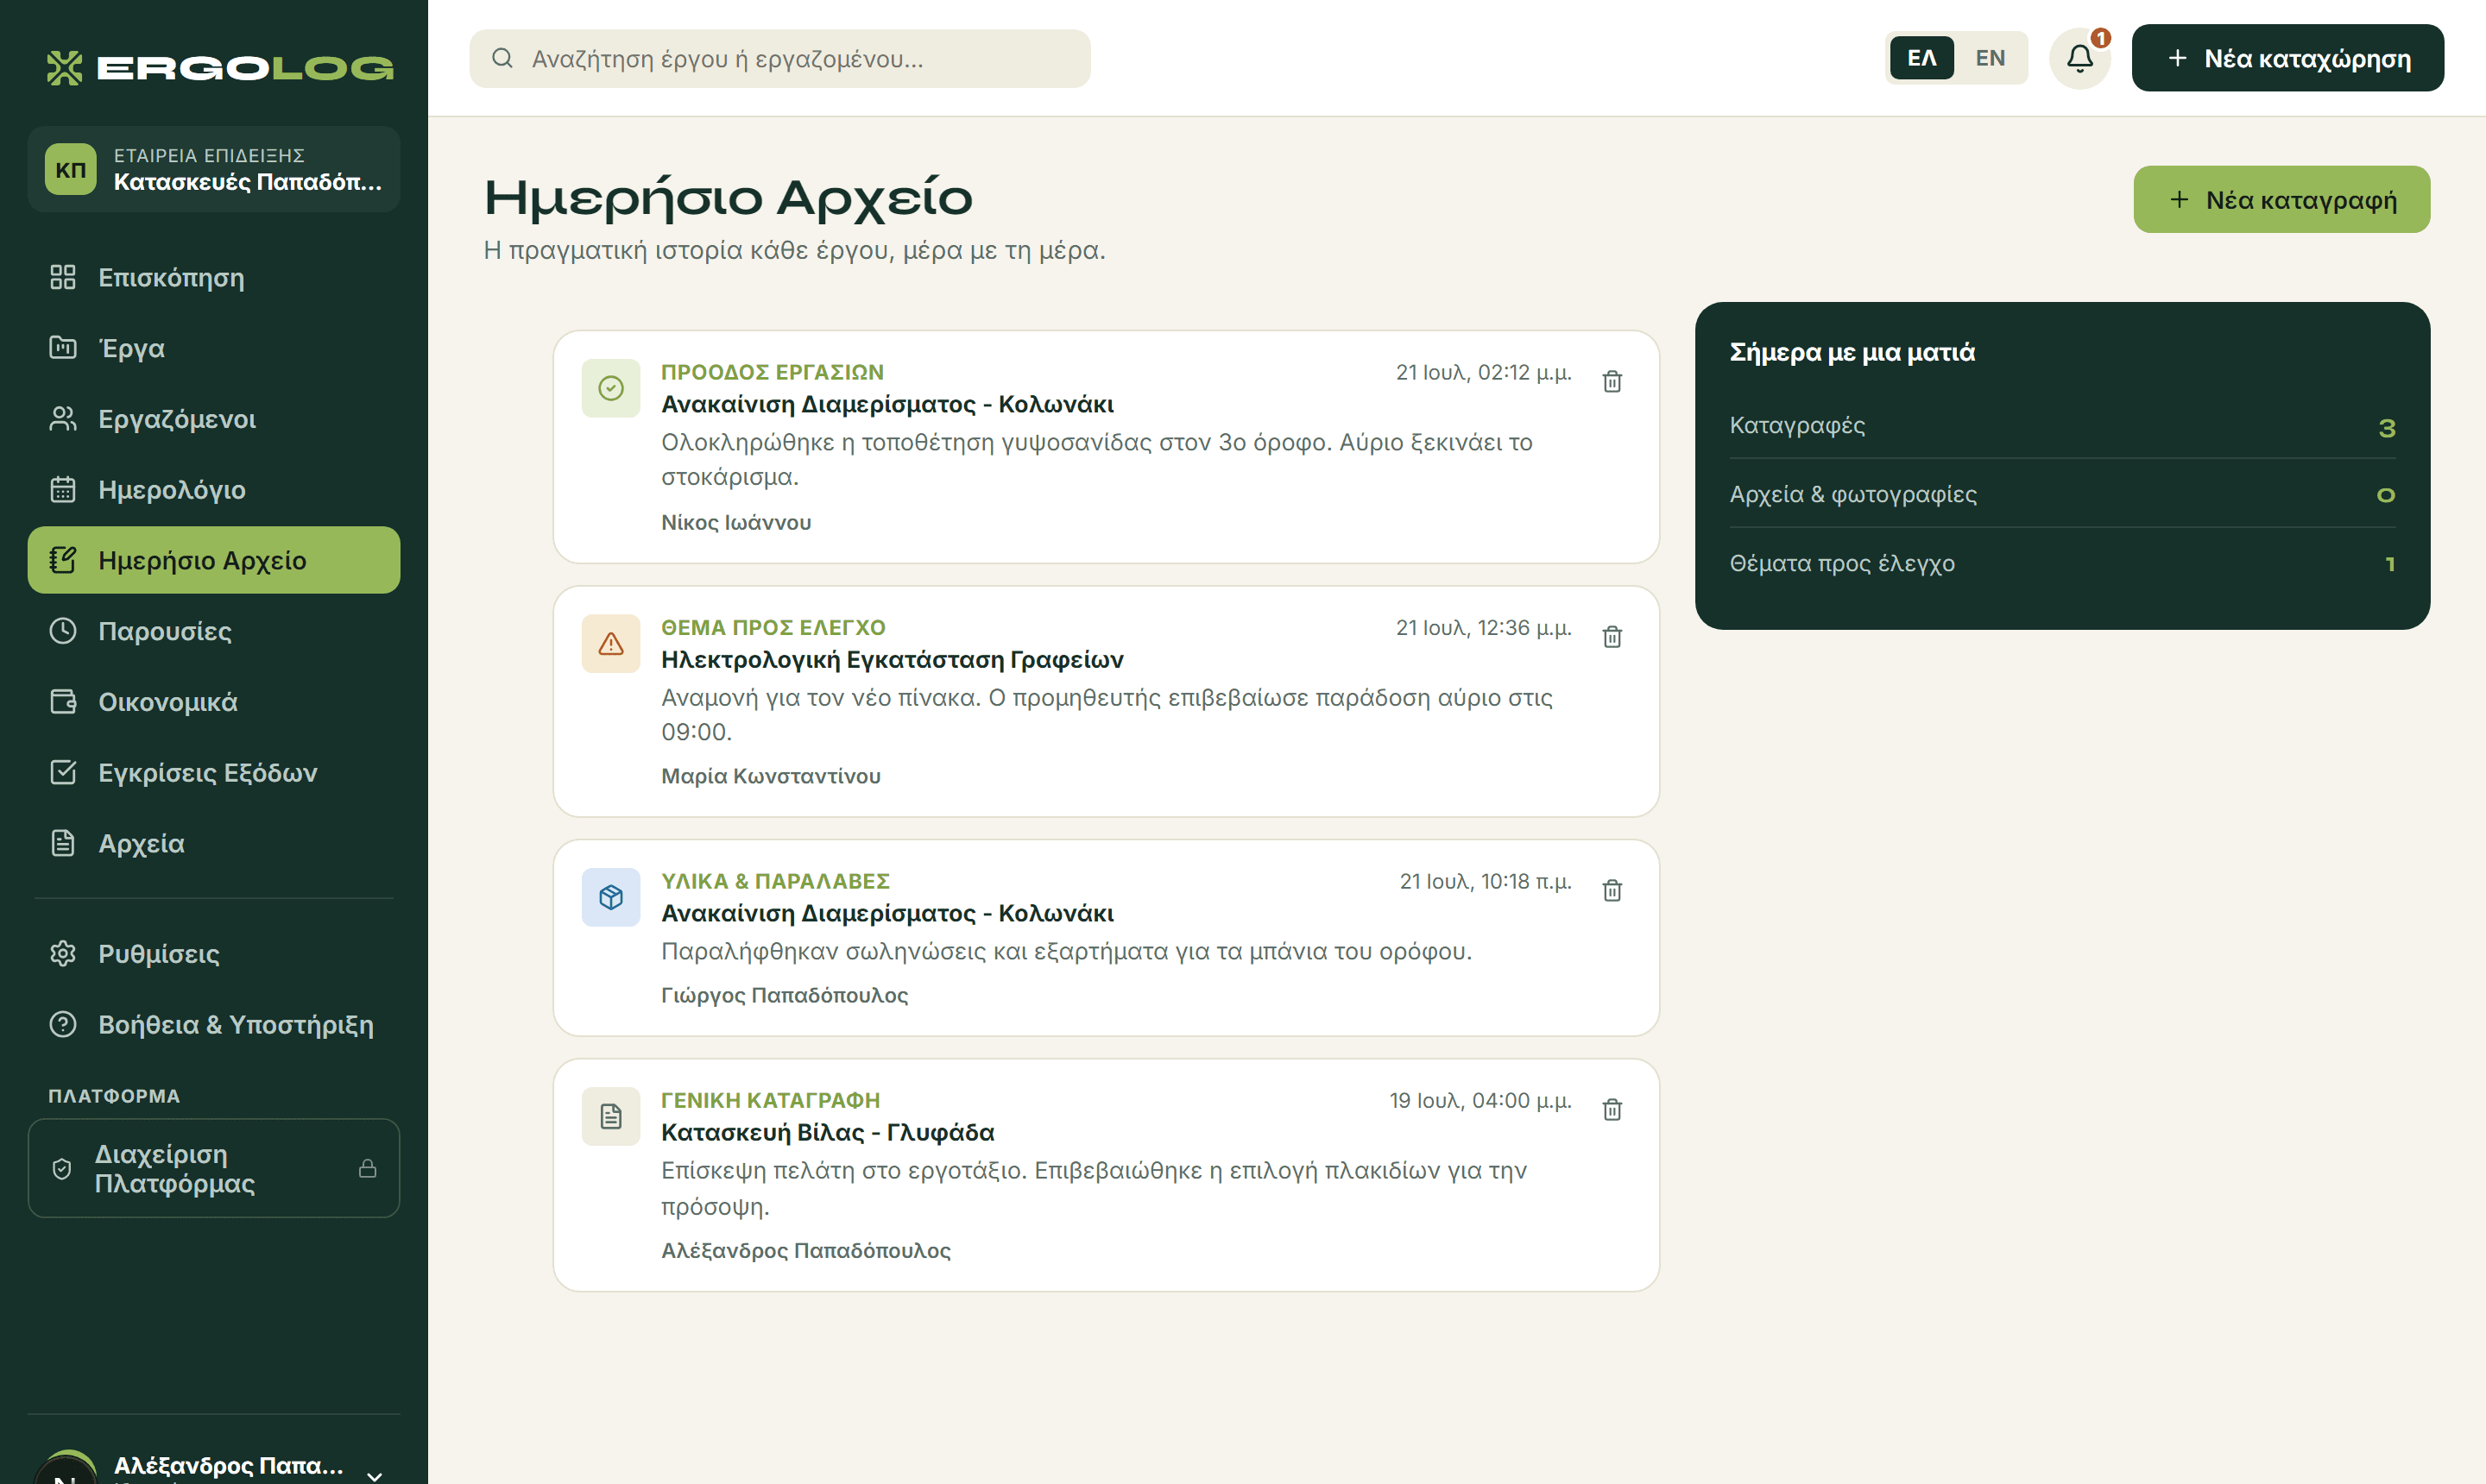Viewport: 2486px width, 1484px height.
Task: Open the notifications bell
Action: click(x=2079, y=58)
